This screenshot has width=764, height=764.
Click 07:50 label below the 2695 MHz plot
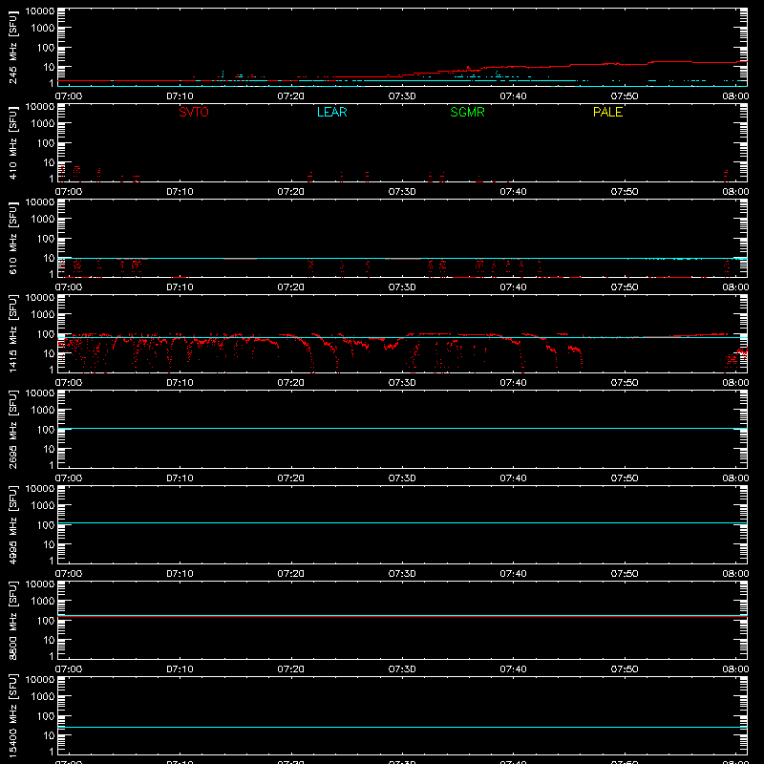tap(625, 478)
